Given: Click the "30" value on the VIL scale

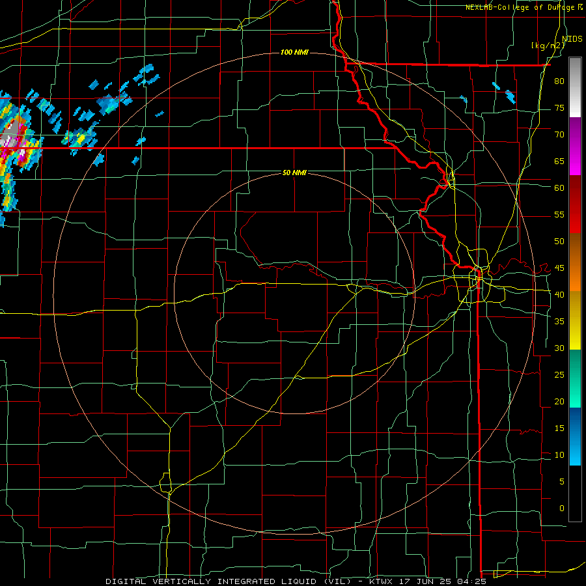Looking at the screenshot, I should pyautogui.click(x=559, y=348).
